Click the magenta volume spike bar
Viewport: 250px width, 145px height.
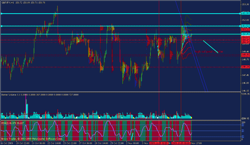pos(26,107)
